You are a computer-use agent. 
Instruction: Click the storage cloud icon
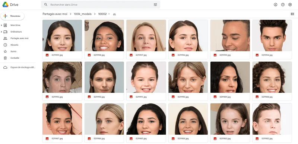point(5,67)
